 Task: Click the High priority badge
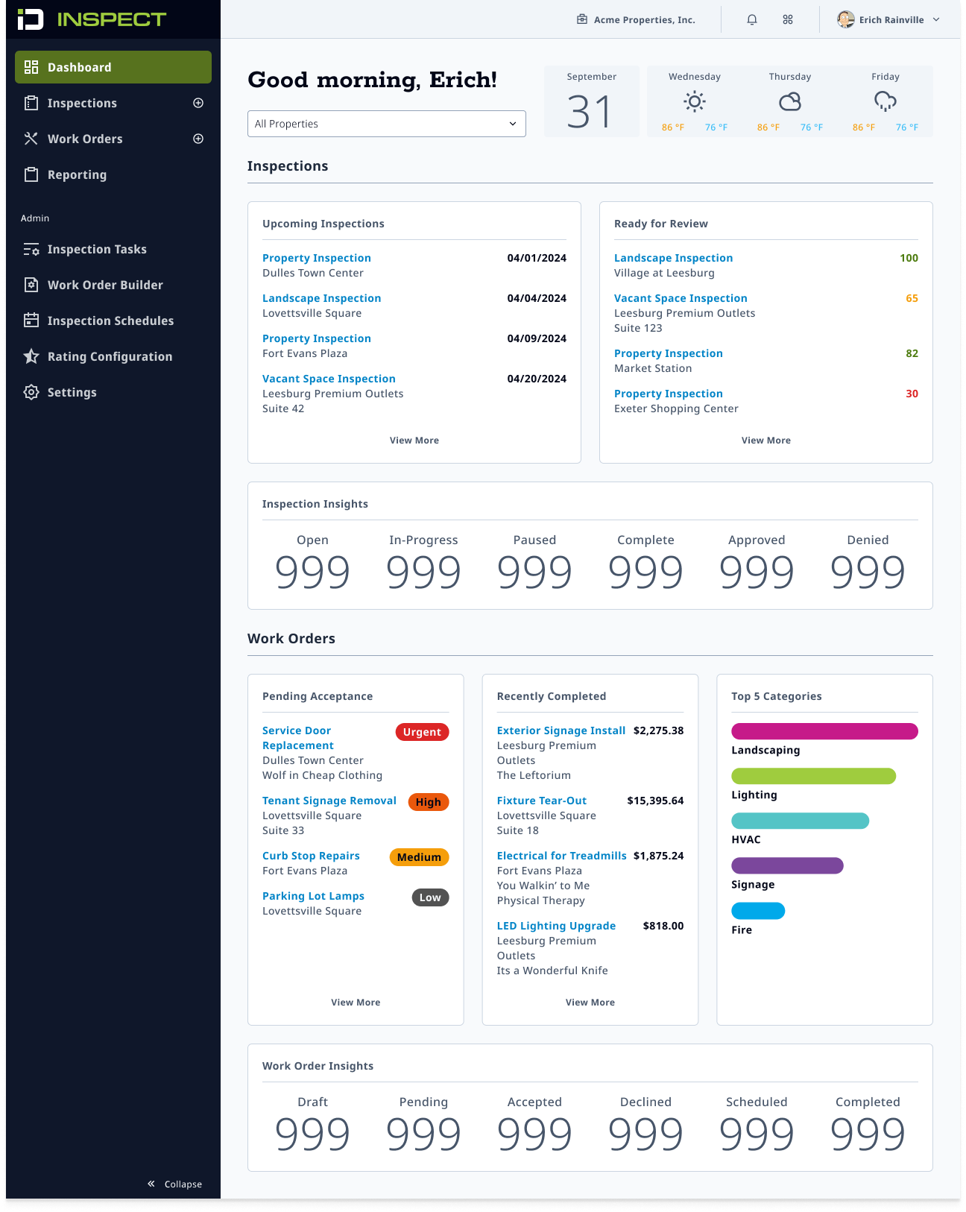coord(428,802)
